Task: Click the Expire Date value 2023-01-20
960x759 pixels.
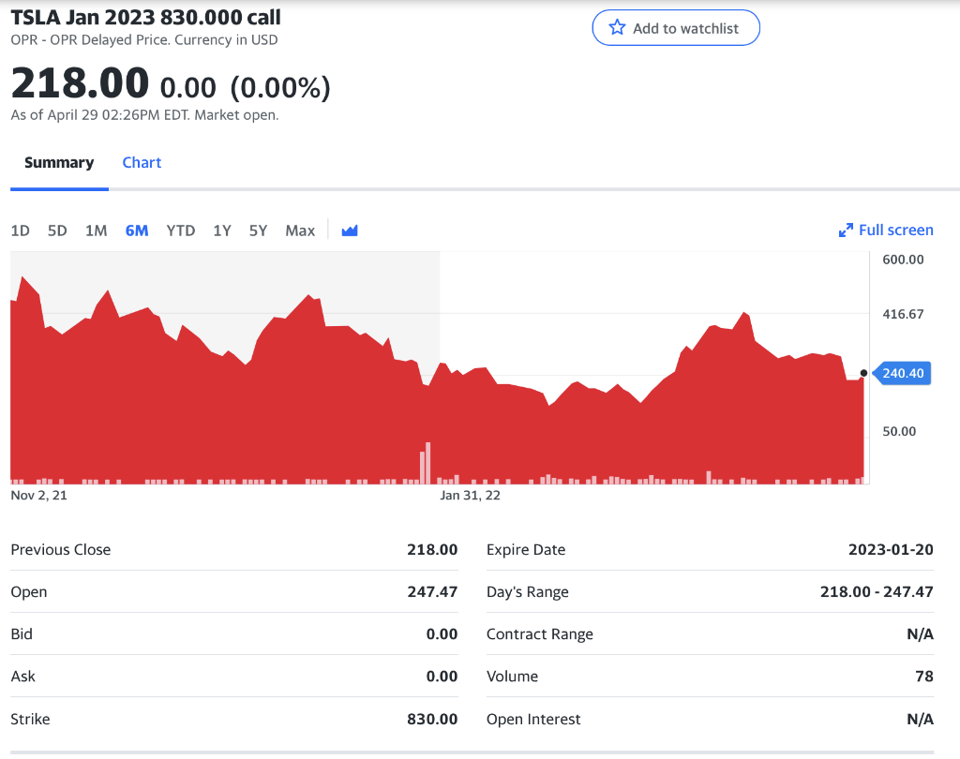Action: 891,550
